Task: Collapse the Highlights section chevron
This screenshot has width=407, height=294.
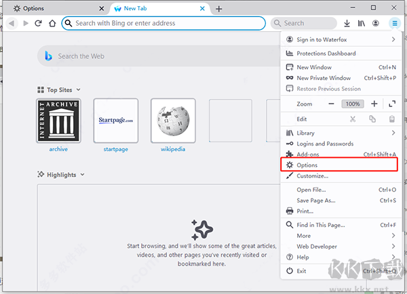Action: [82, 175]
